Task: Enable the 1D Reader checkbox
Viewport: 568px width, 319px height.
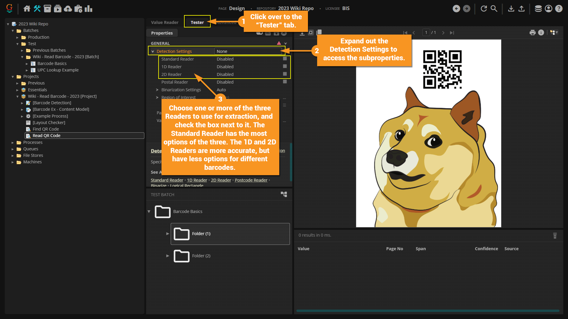Action: (285, 66)
